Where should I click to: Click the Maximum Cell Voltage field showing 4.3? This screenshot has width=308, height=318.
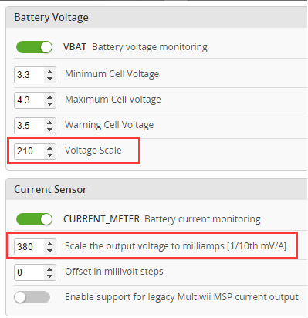click(35, 100)
